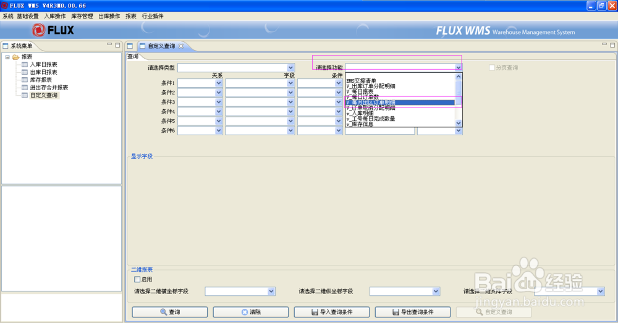Select 自定义查询 in the system menu tree
The image size is (618, 323).
(44, 95)
